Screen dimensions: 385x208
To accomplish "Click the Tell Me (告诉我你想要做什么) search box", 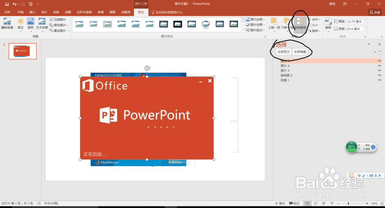I will pyautogui.click(x=167, y=12).
